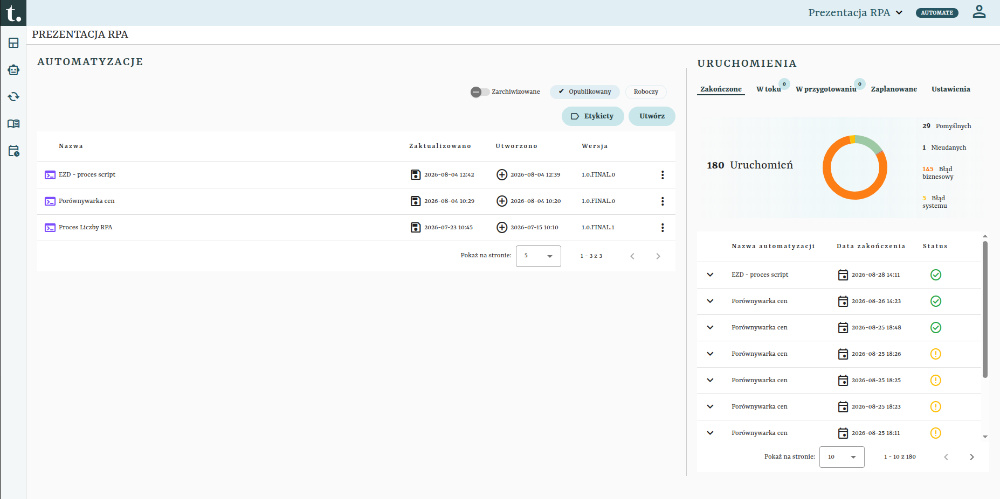This screenshot has height=499, width=1000.
Task: Open three-dot menu for Proces Liczby RPA
Action: tap(663, 228)
